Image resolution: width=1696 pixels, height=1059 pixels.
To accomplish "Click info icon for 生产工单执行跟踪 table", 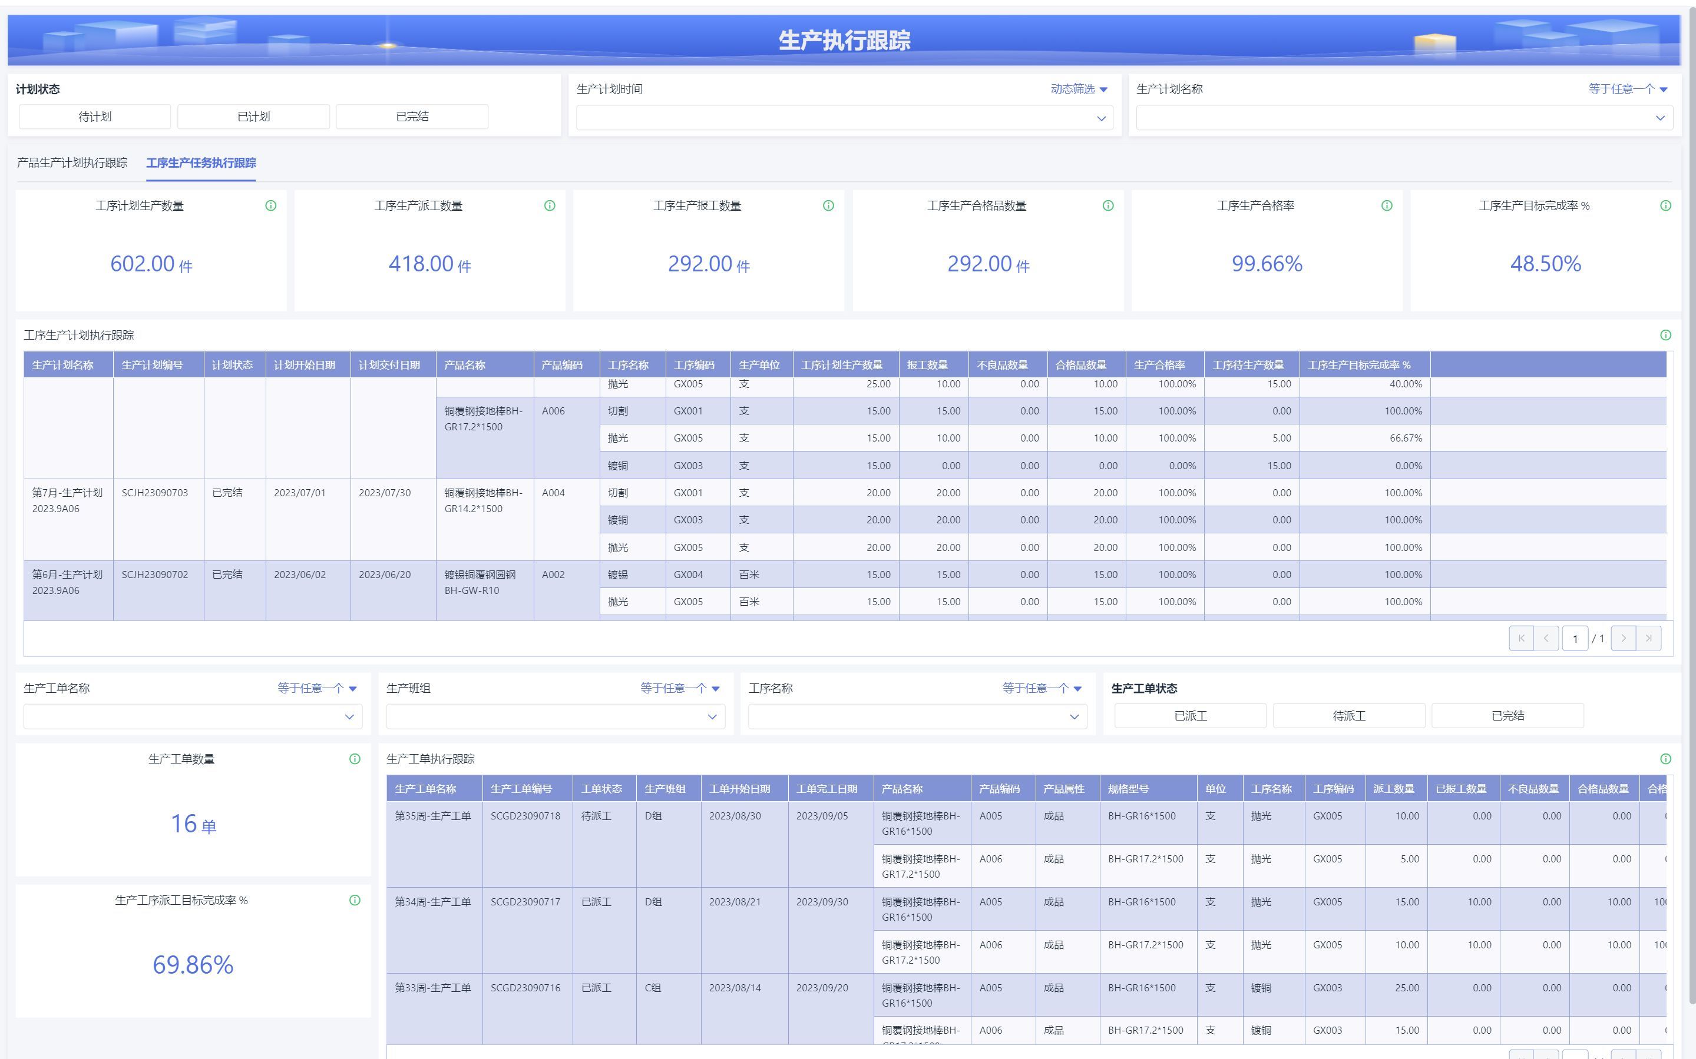I will click(x=1665, y=759).
